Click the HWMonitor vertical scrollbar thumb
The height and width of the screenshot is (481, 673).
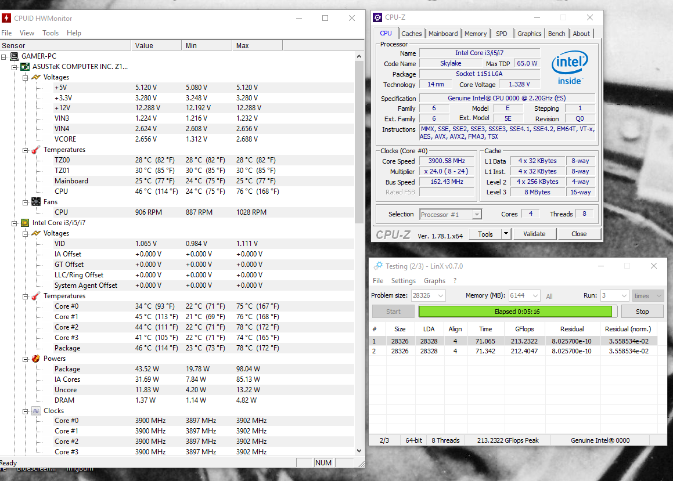[x=359, y=142]
